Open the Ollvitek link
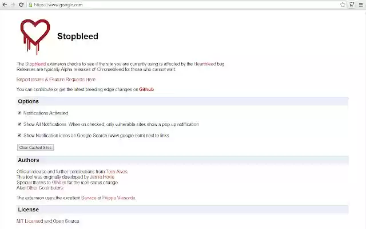366x229 pixels. (x=59, y=182)
